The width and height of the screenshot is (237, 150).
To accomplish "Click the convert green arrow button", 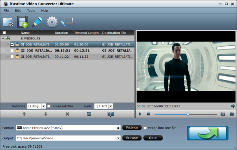I will (208, 133).
